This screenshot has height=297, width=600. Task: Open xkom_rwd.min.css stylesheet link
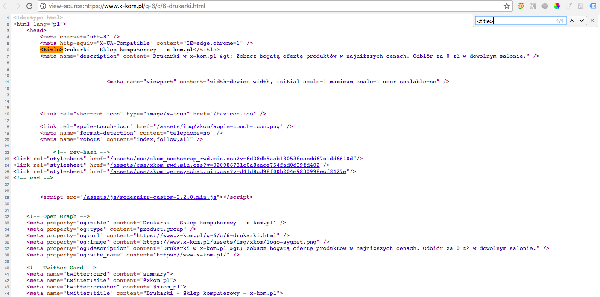pyautogui.click(x=215, y=165)
